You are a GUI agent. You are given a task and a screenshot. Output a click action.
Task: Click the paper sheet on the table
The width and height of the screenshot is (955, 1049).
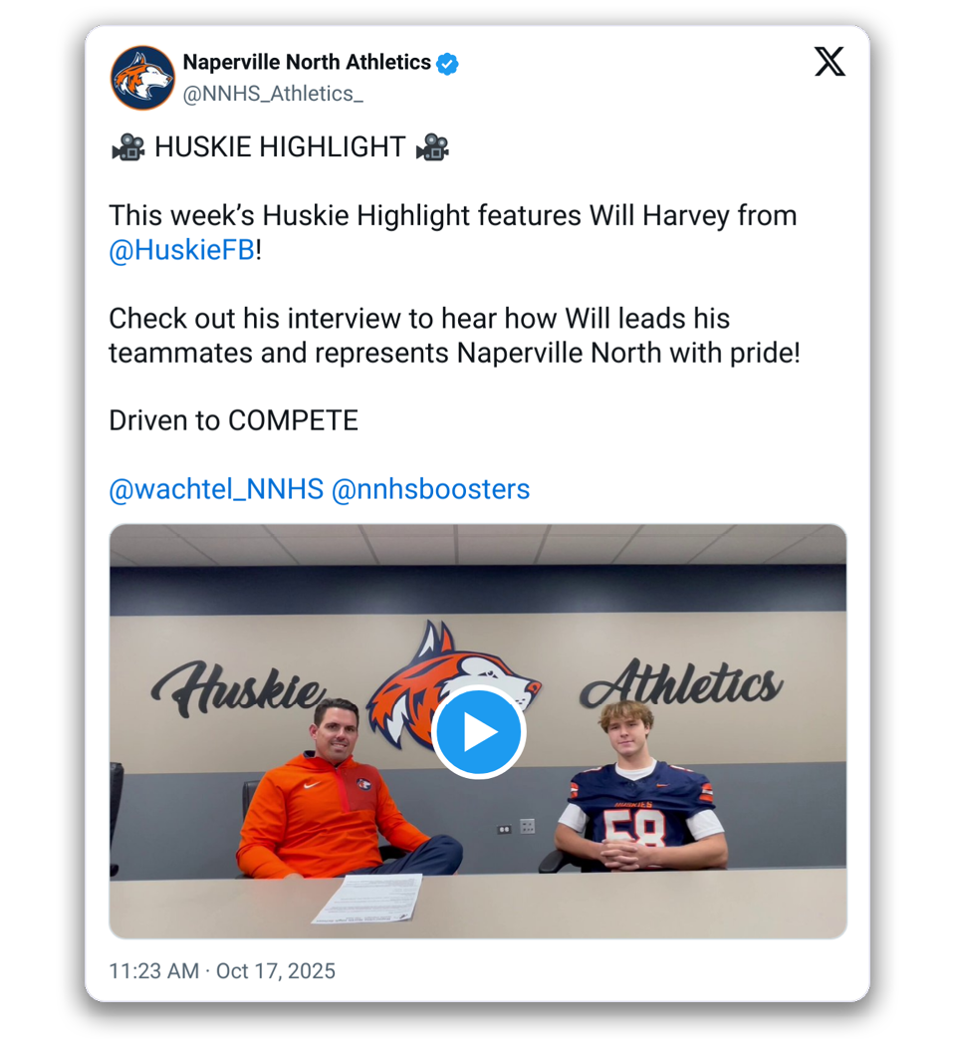(368, 899)
